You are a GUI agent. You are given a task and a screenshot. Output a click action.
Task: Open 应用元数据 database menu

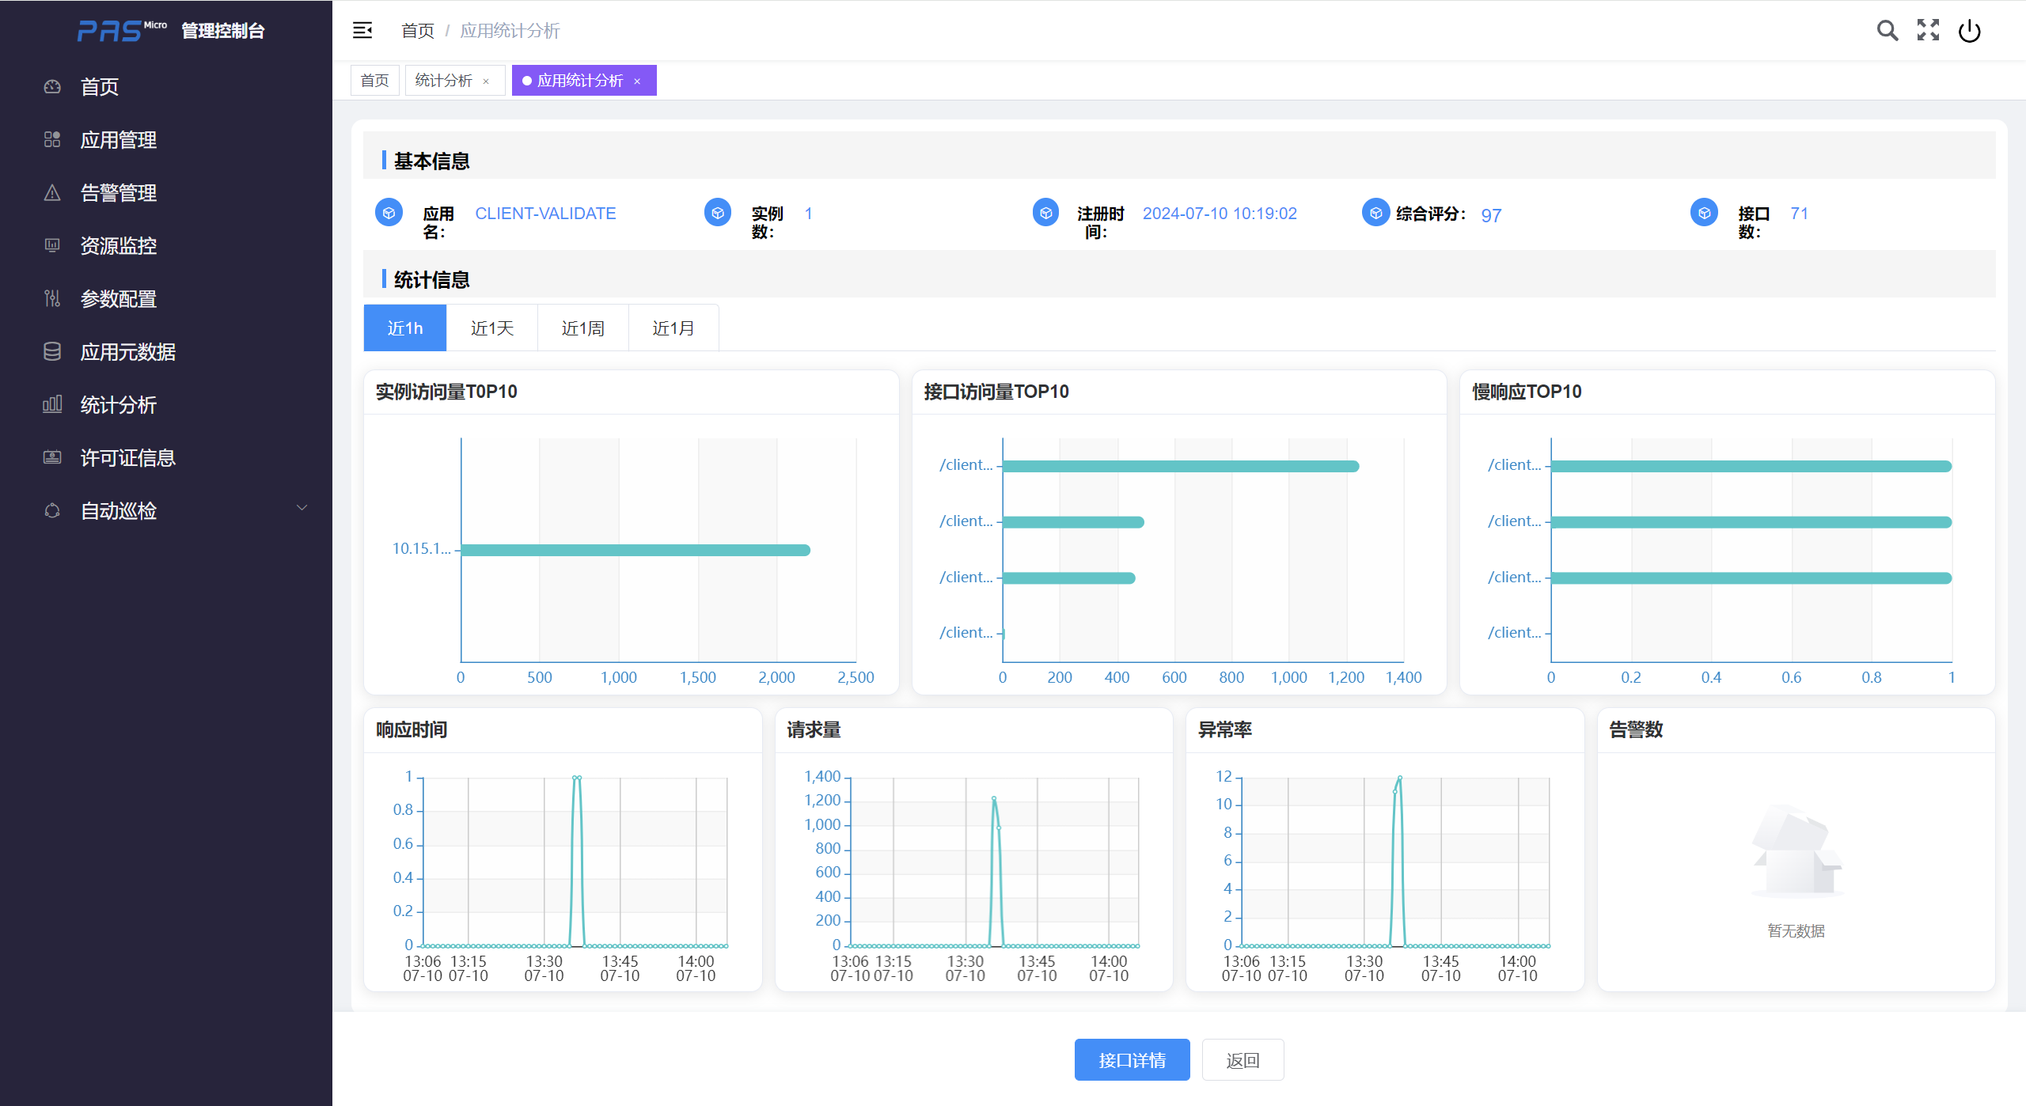(127, 352)
